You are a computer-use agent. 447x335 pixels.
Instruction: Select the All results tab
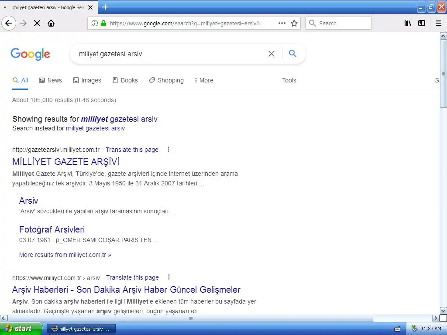coord(20,80)
